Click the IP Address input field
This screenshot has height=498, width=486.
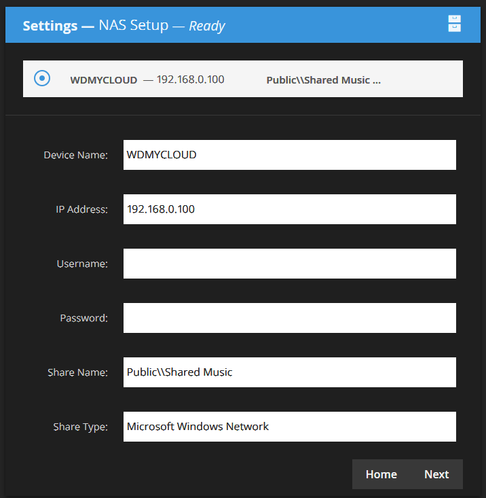290,209
